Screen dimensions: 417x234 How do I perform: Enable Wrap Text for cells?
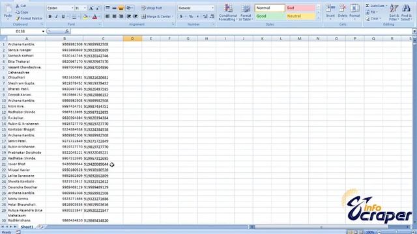coord(151,8)
